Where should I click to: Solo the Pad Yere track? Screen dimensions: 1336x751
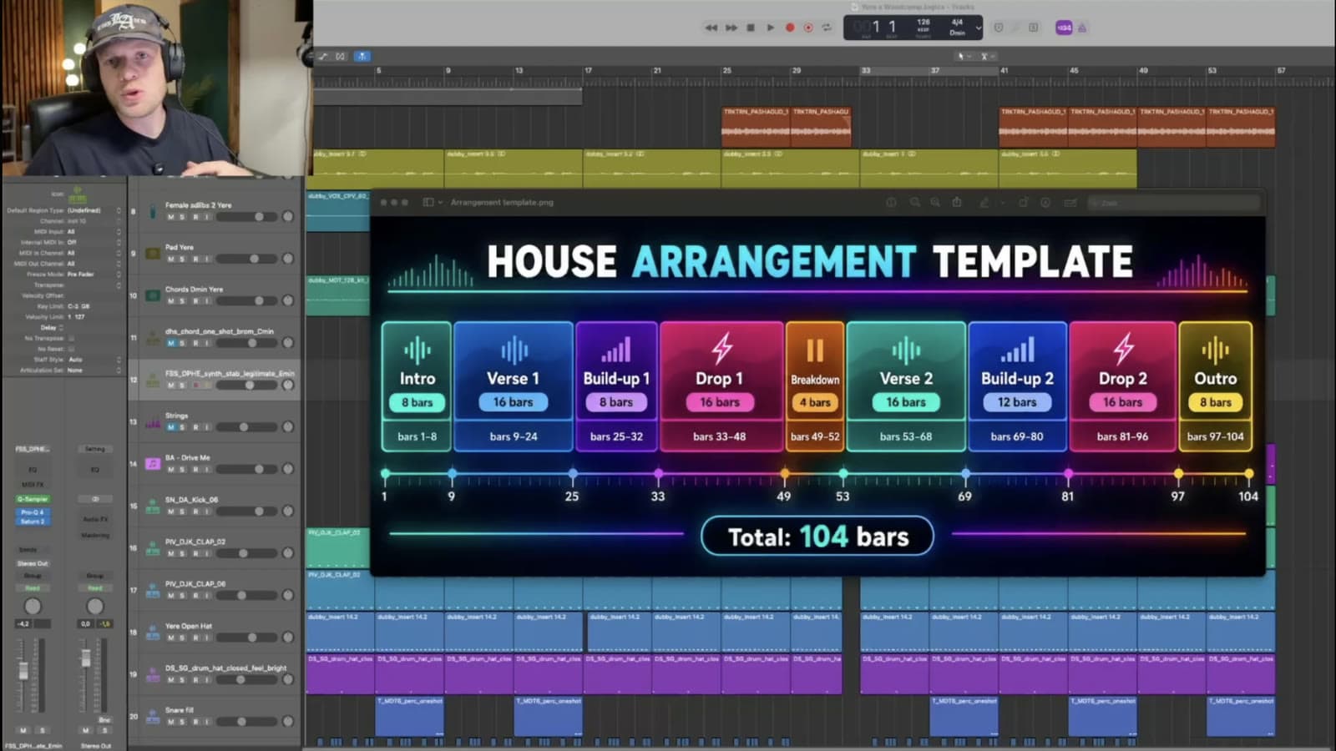pyautogui.click(x=183, y=260)
